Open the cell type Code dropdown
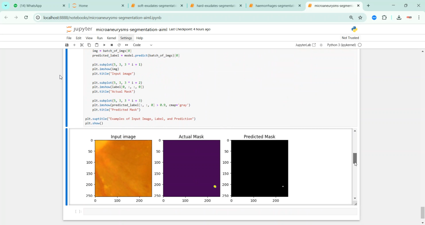 pyautogui.click(x=143, y=45)
